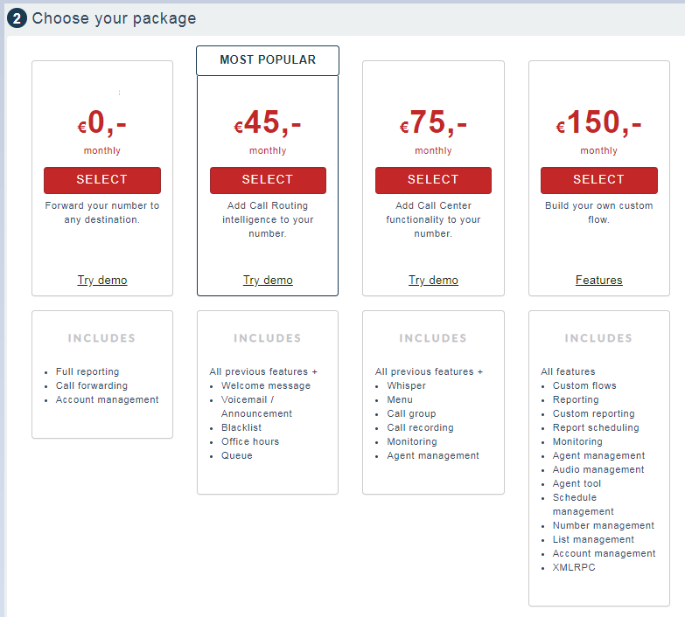Open Try demo for the €75 package

click(433, 281)
